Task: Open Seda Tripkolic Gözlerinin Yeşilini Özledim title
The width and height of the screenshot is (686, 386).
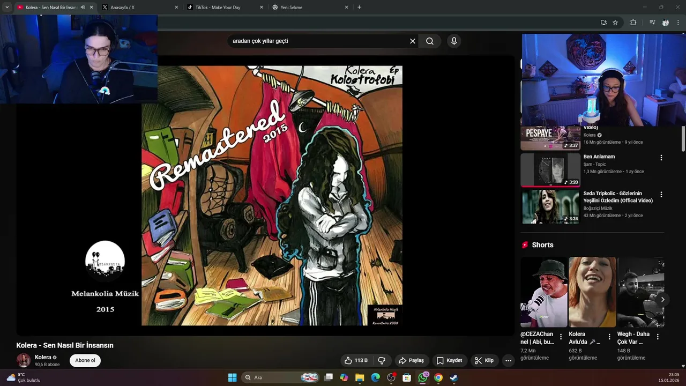Action: pyautogui.click(x=618, y=197)
